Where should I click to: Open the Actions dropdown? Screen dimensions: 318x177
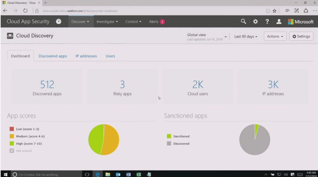tap(275, 37)
